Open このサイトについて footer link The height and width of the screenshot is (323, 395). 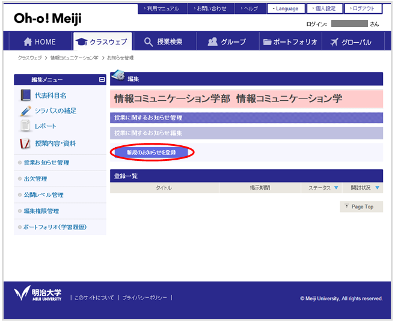tap(94, 298)
